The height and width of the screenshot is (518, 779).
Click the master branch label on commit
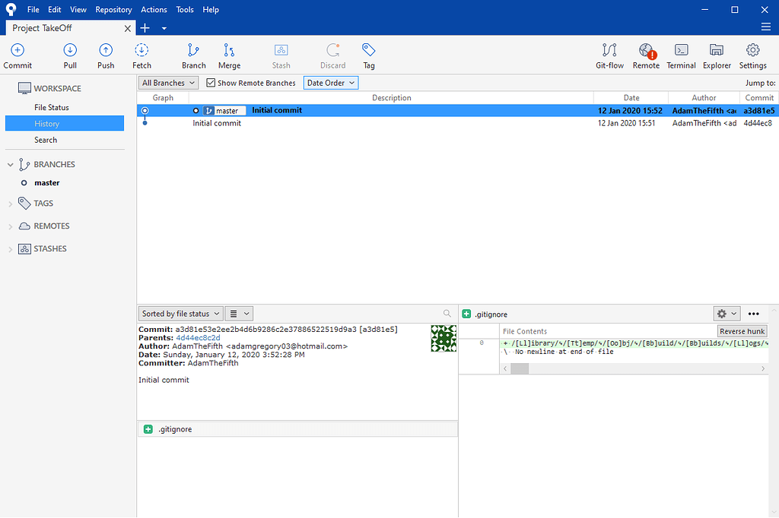click(224, 111)
